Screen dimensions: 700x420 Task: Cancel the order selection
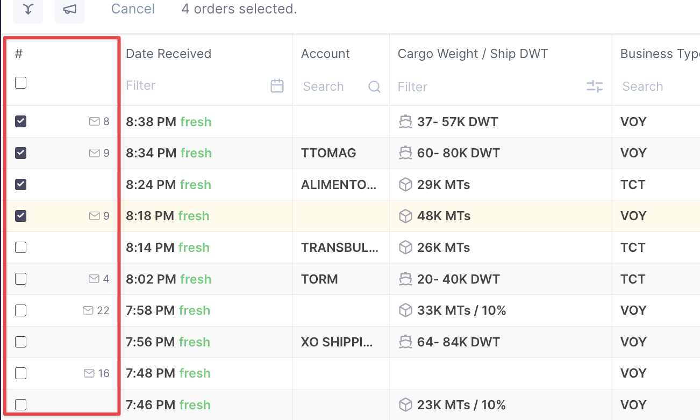133,9
